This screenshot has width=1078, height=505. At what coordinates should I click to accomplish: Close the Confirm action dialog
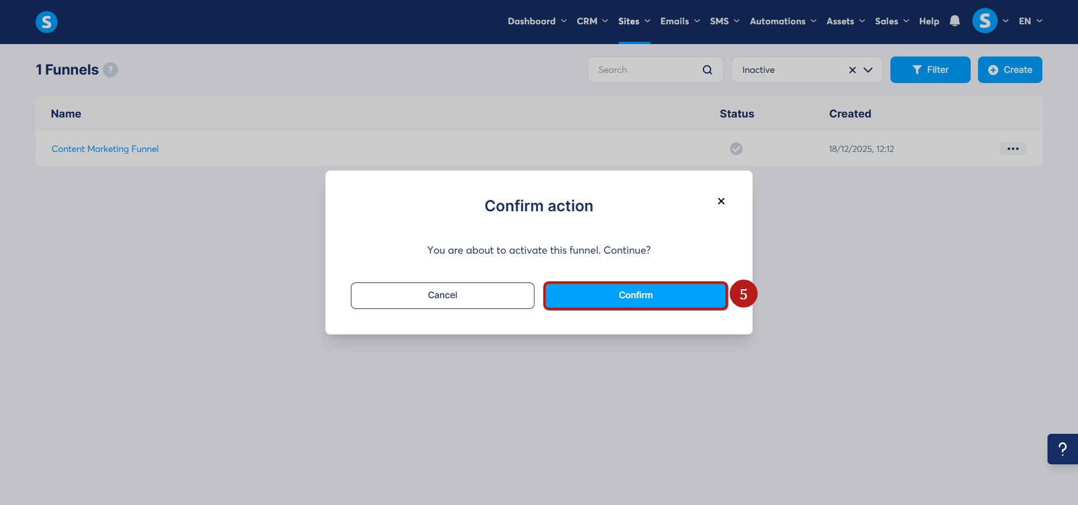point(721,201)
